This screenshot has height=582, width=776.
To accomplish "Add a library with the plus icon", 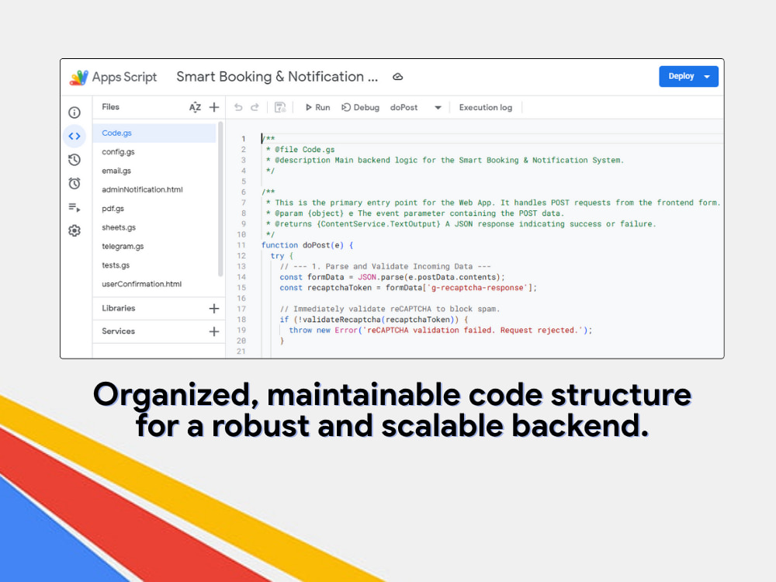I will tap(214, 308).
